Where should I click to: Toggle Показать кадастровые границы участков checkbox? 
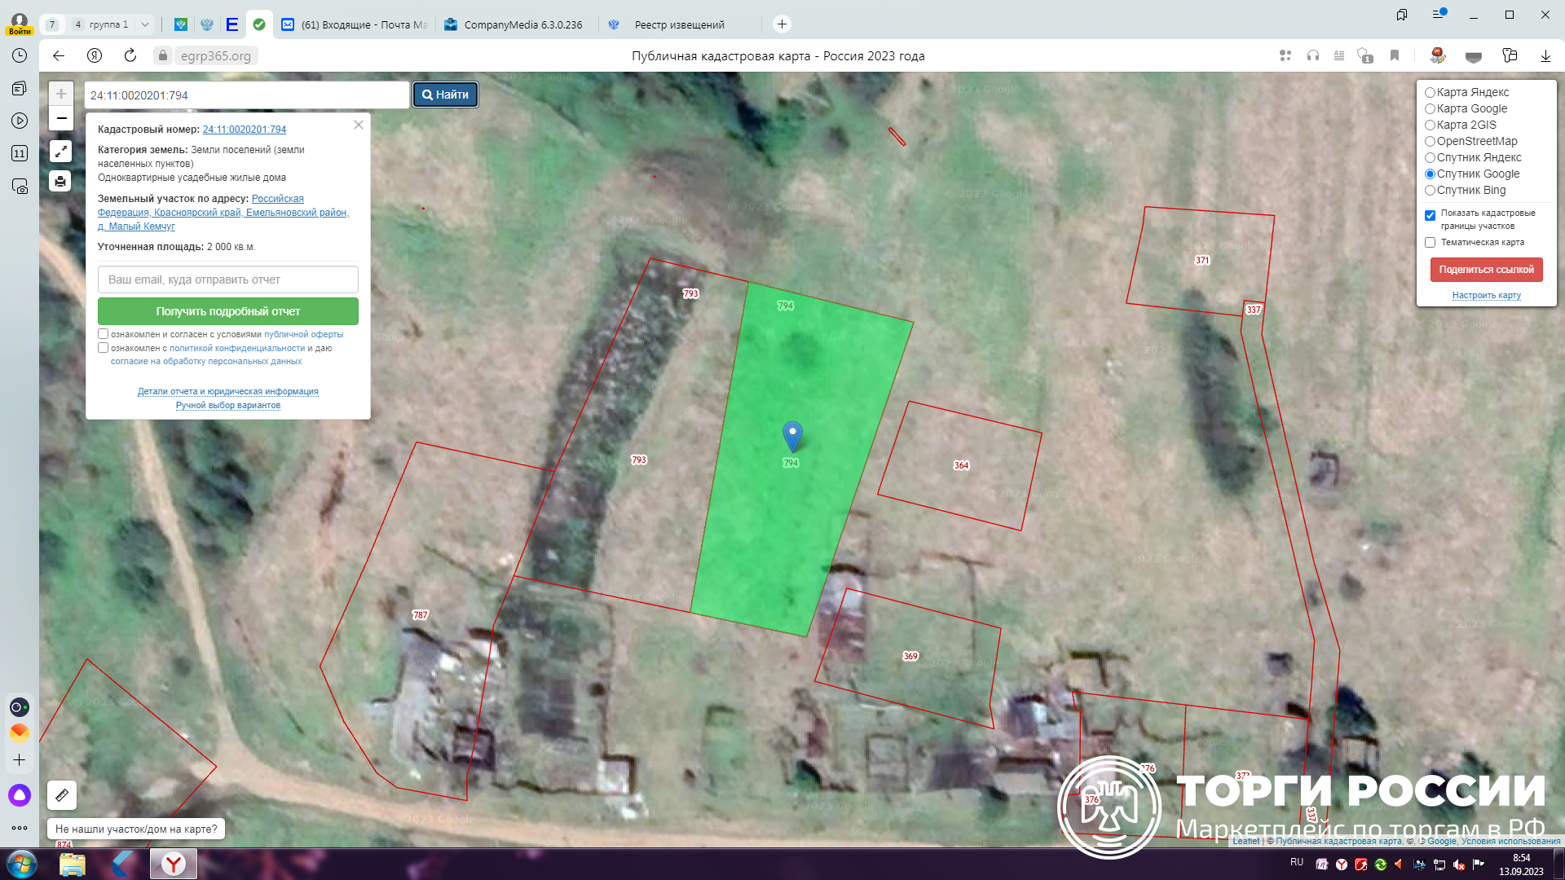coord(1430,215)
